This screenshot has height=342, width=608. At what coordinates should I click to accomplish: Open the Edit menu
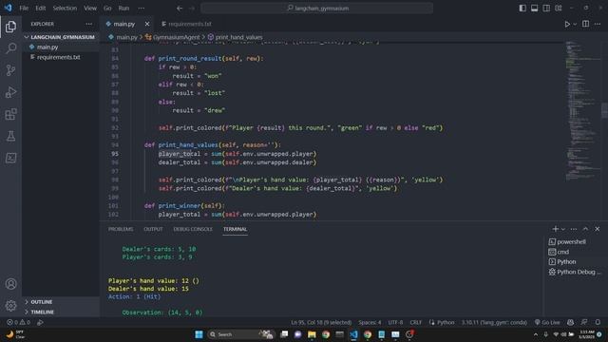tap(40, 9)
